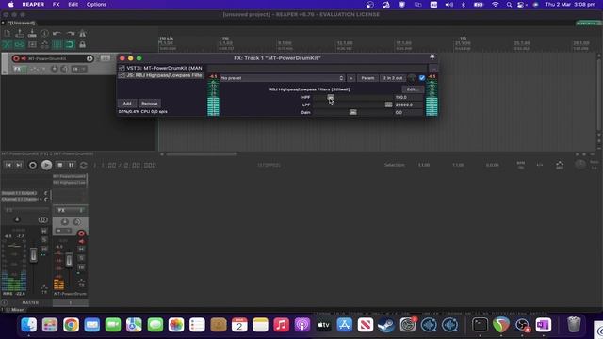Open the track FX button in track panel
603x339 pixels.
(x=17, y=69)
